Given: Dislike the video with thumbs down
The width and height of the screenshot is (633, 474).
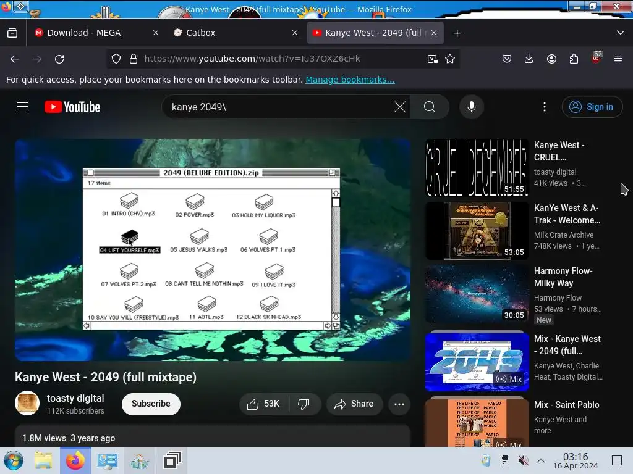Looking at the screenshot, I should 304,404.
